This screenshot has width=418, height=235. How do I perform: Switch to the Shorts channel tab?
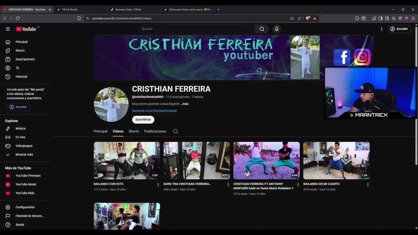(x=134, y=131)
